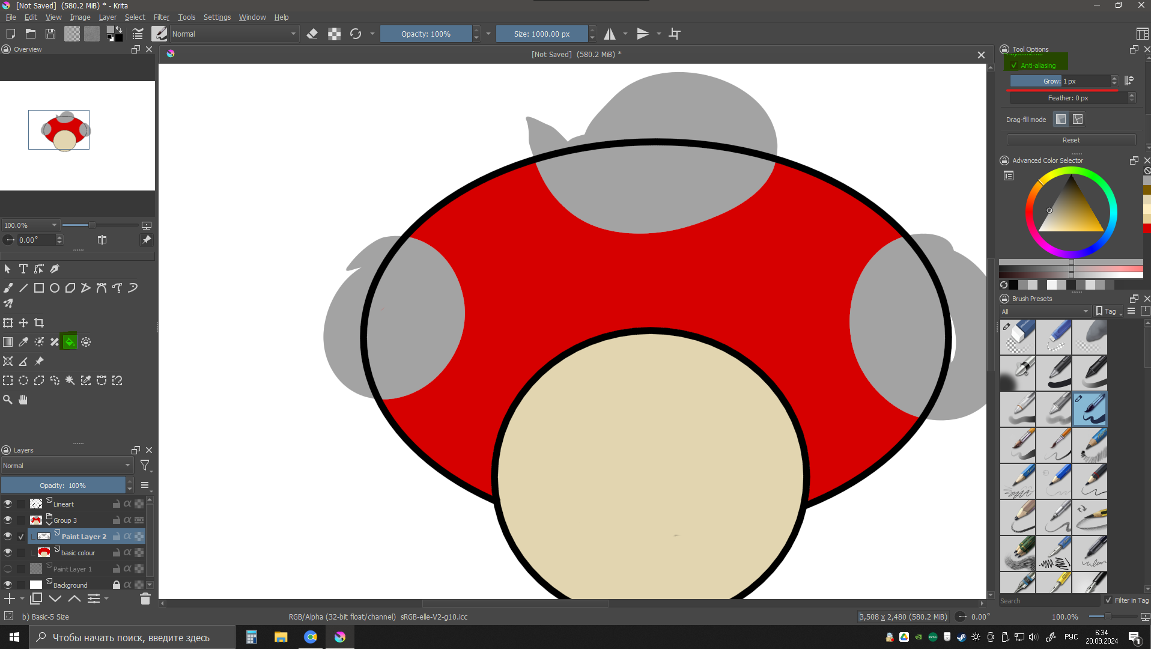
Task: Select the Transform tool
Action: pyautogui.click(x=8, y=323)
